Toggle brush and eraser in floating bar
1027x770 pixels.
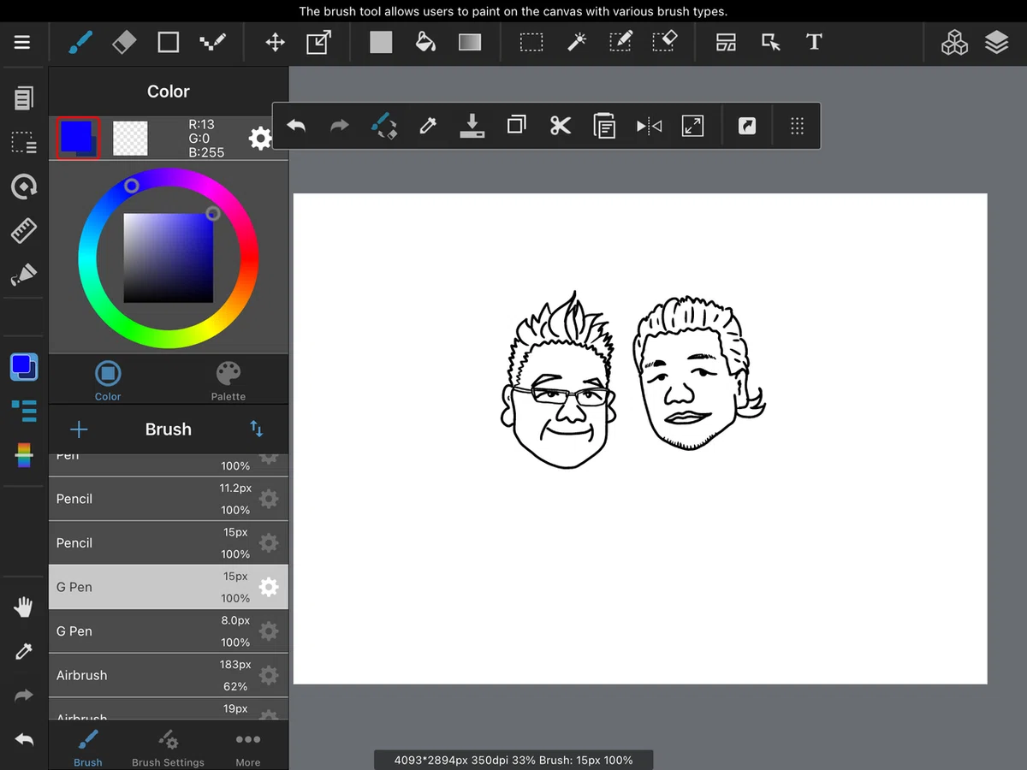pos(383,127)
